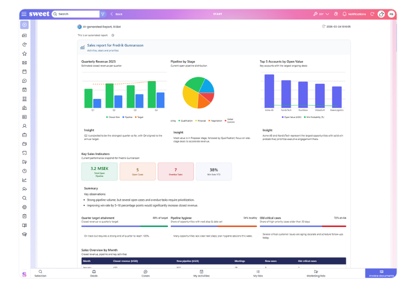Open the star favorites icon in sidebar
The width and height of the screenshot is (416, 287).
24,54
